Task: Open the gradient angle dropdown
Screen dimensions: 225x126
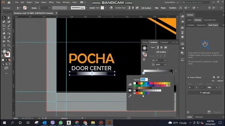Action: (x=165, y=60)
